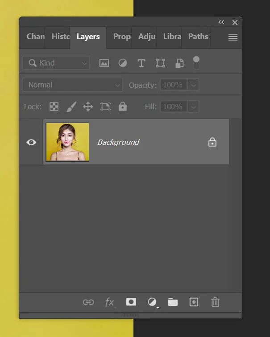270x337 pixels.
Task: Click the link layers icon
Action: 88,302
